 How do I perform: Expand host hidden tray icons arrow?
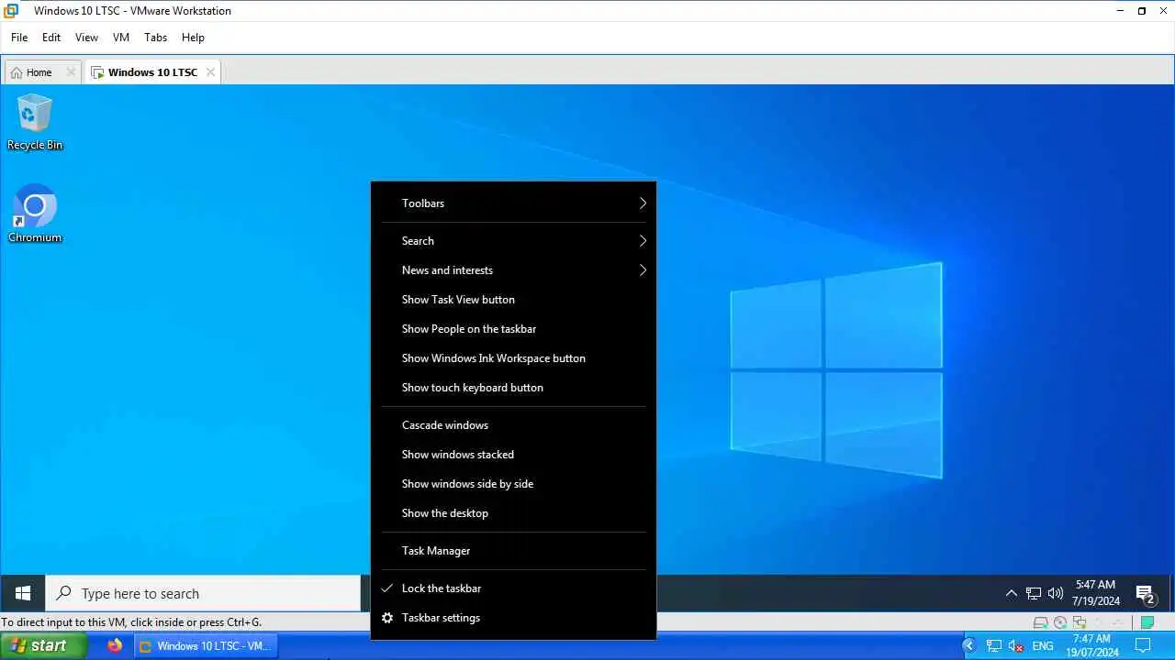(x=968, y=646)
